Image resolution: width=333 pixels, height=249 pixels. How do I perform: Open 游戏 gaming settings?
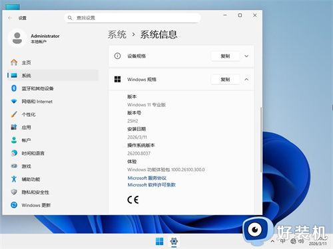(x=53, y=166)
